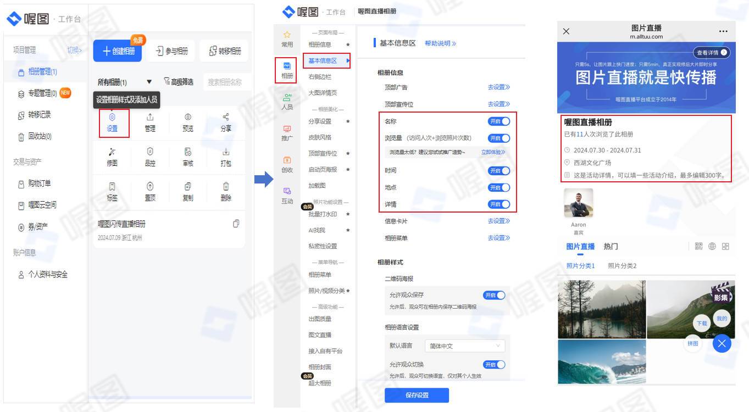The image size is (749, 412).
Task: Toggle the 时间 switch
Action: click(x=499, y=171)
